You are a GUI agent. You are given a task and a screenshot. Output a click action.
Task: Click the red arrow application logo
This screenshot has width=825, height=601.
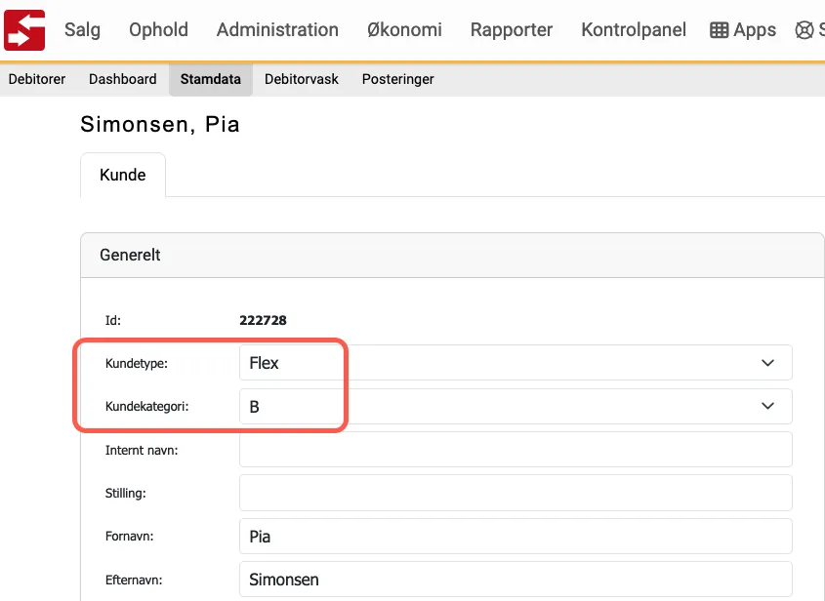(x=23, y=30)
